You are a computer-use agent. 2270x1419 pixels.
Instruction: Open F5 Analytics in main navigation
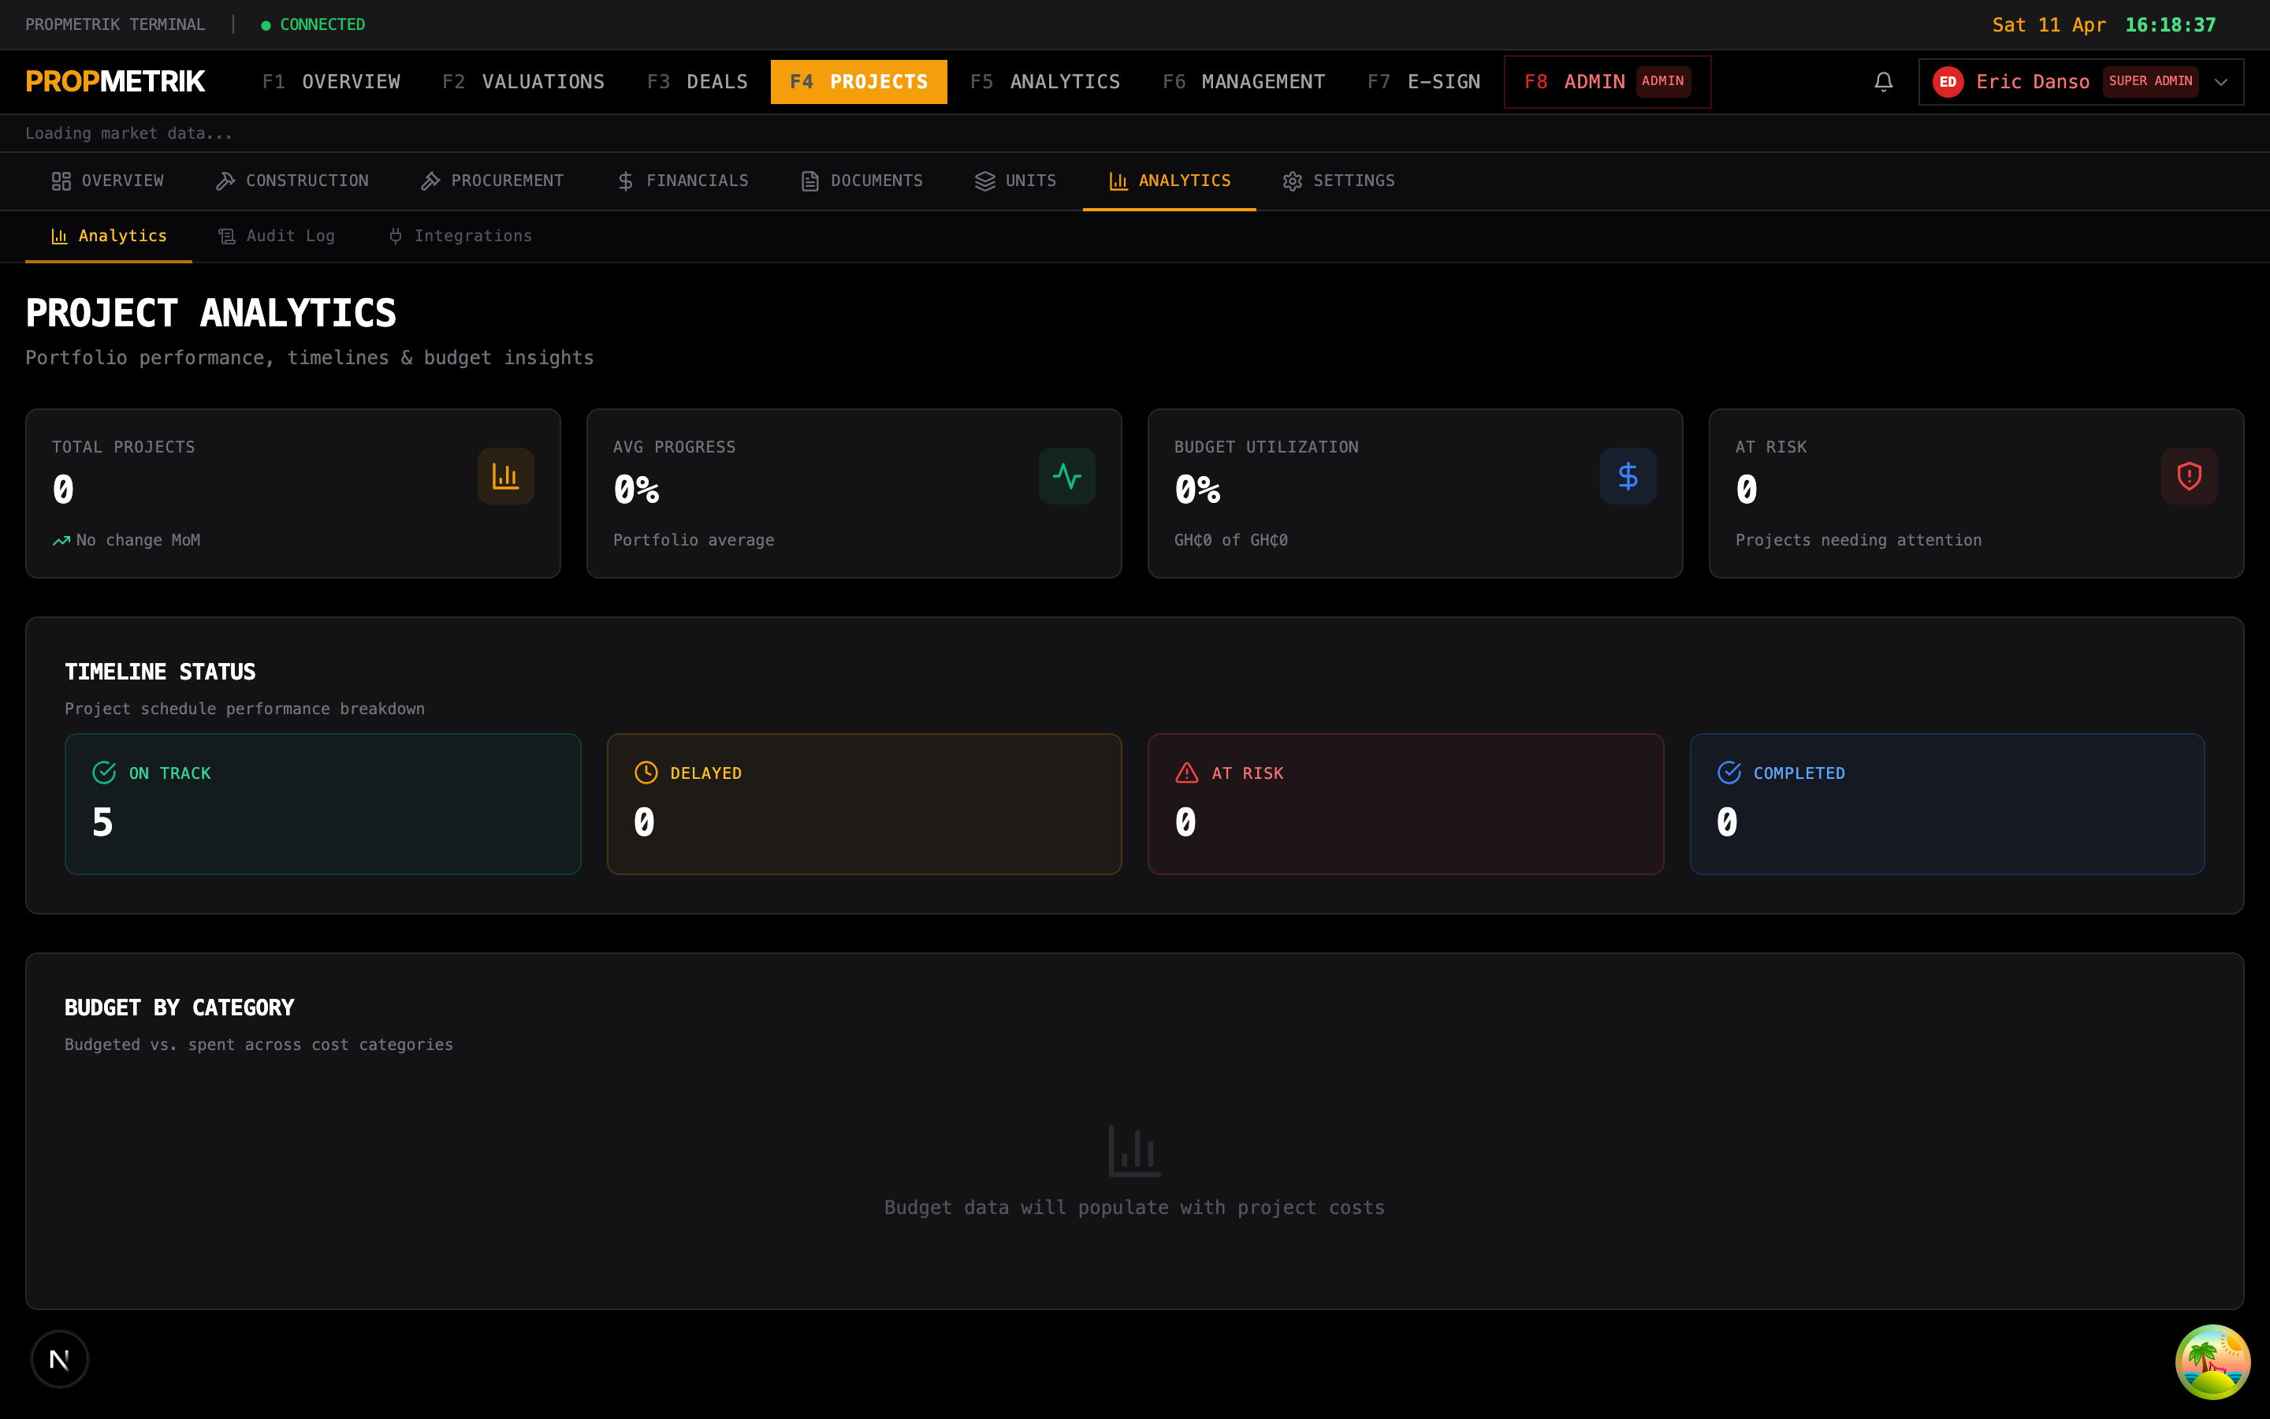coord(1045,82)
